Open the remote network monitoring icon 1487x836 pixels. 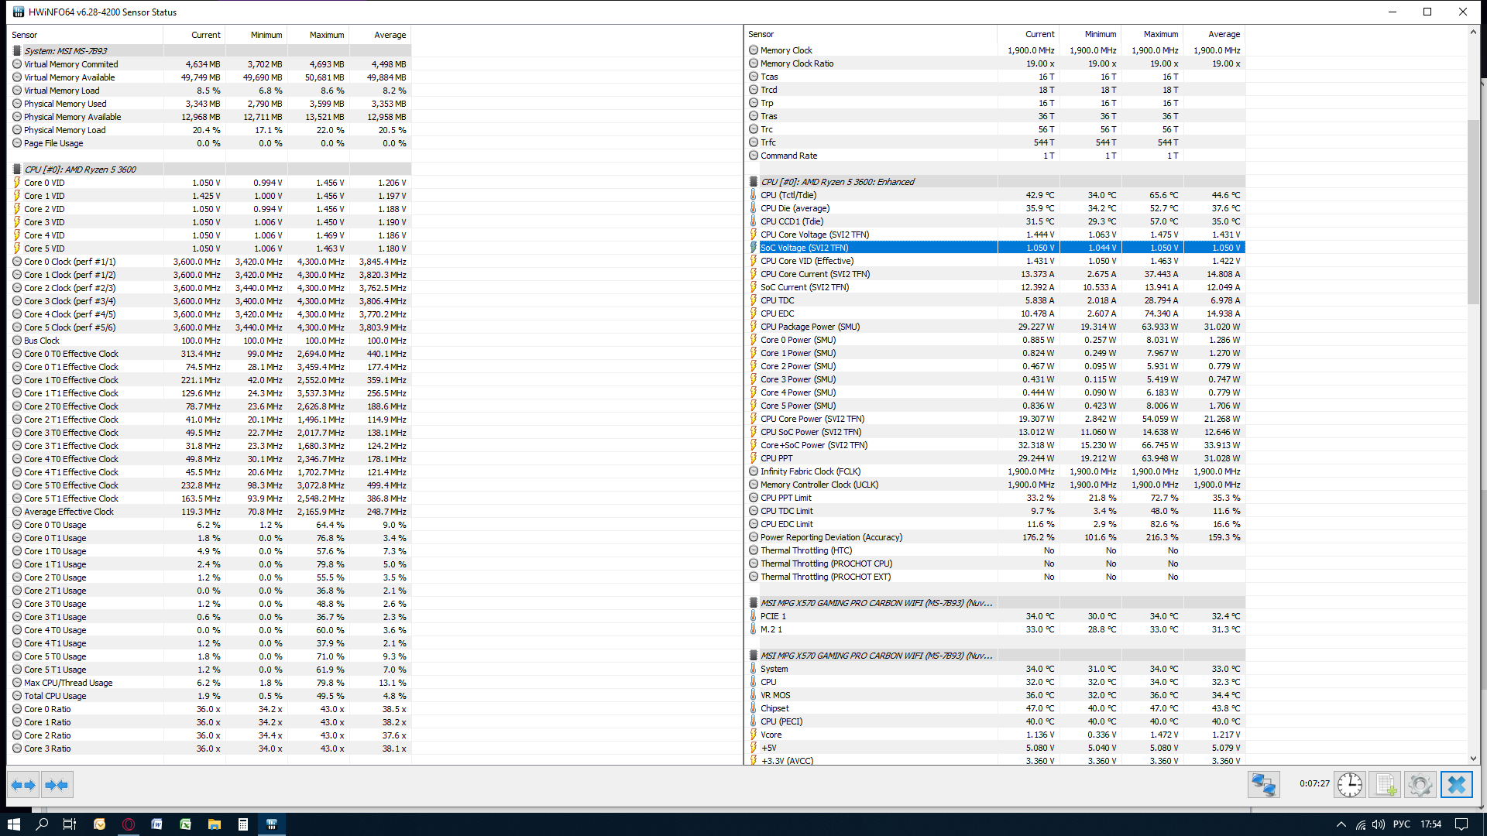point(1263,785)
